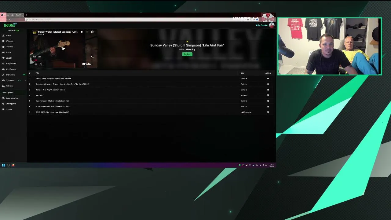Screen dimensions: 391x220
Task: Click the Get Support icon
Action: 3,104
